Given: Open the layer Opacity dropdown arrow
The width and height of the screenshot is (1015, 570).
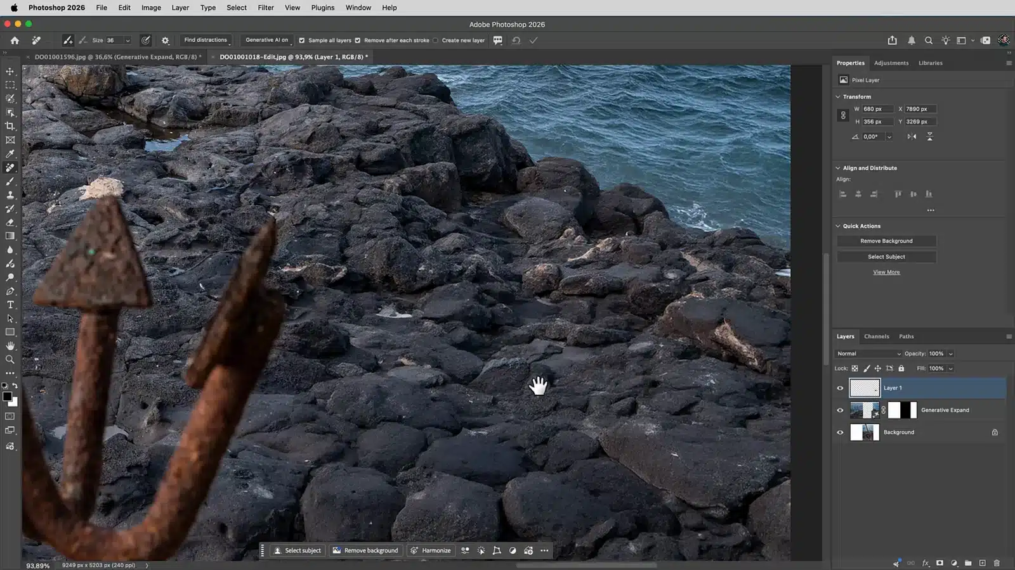Looking at the screenshot, I should tap(950, 353).
